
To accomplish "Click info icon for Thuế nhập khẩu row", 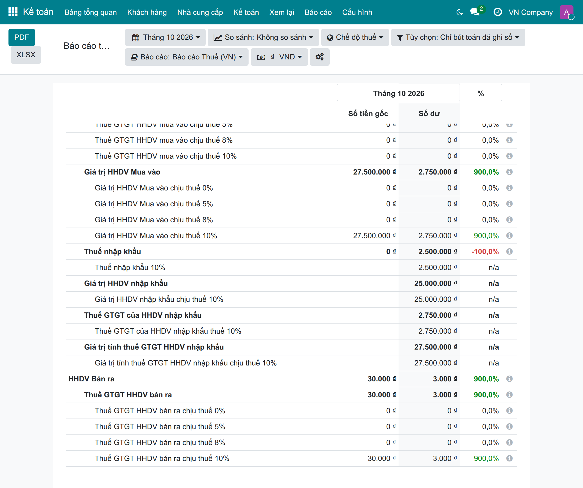I will pyautogui.click(x=509, y=251).
